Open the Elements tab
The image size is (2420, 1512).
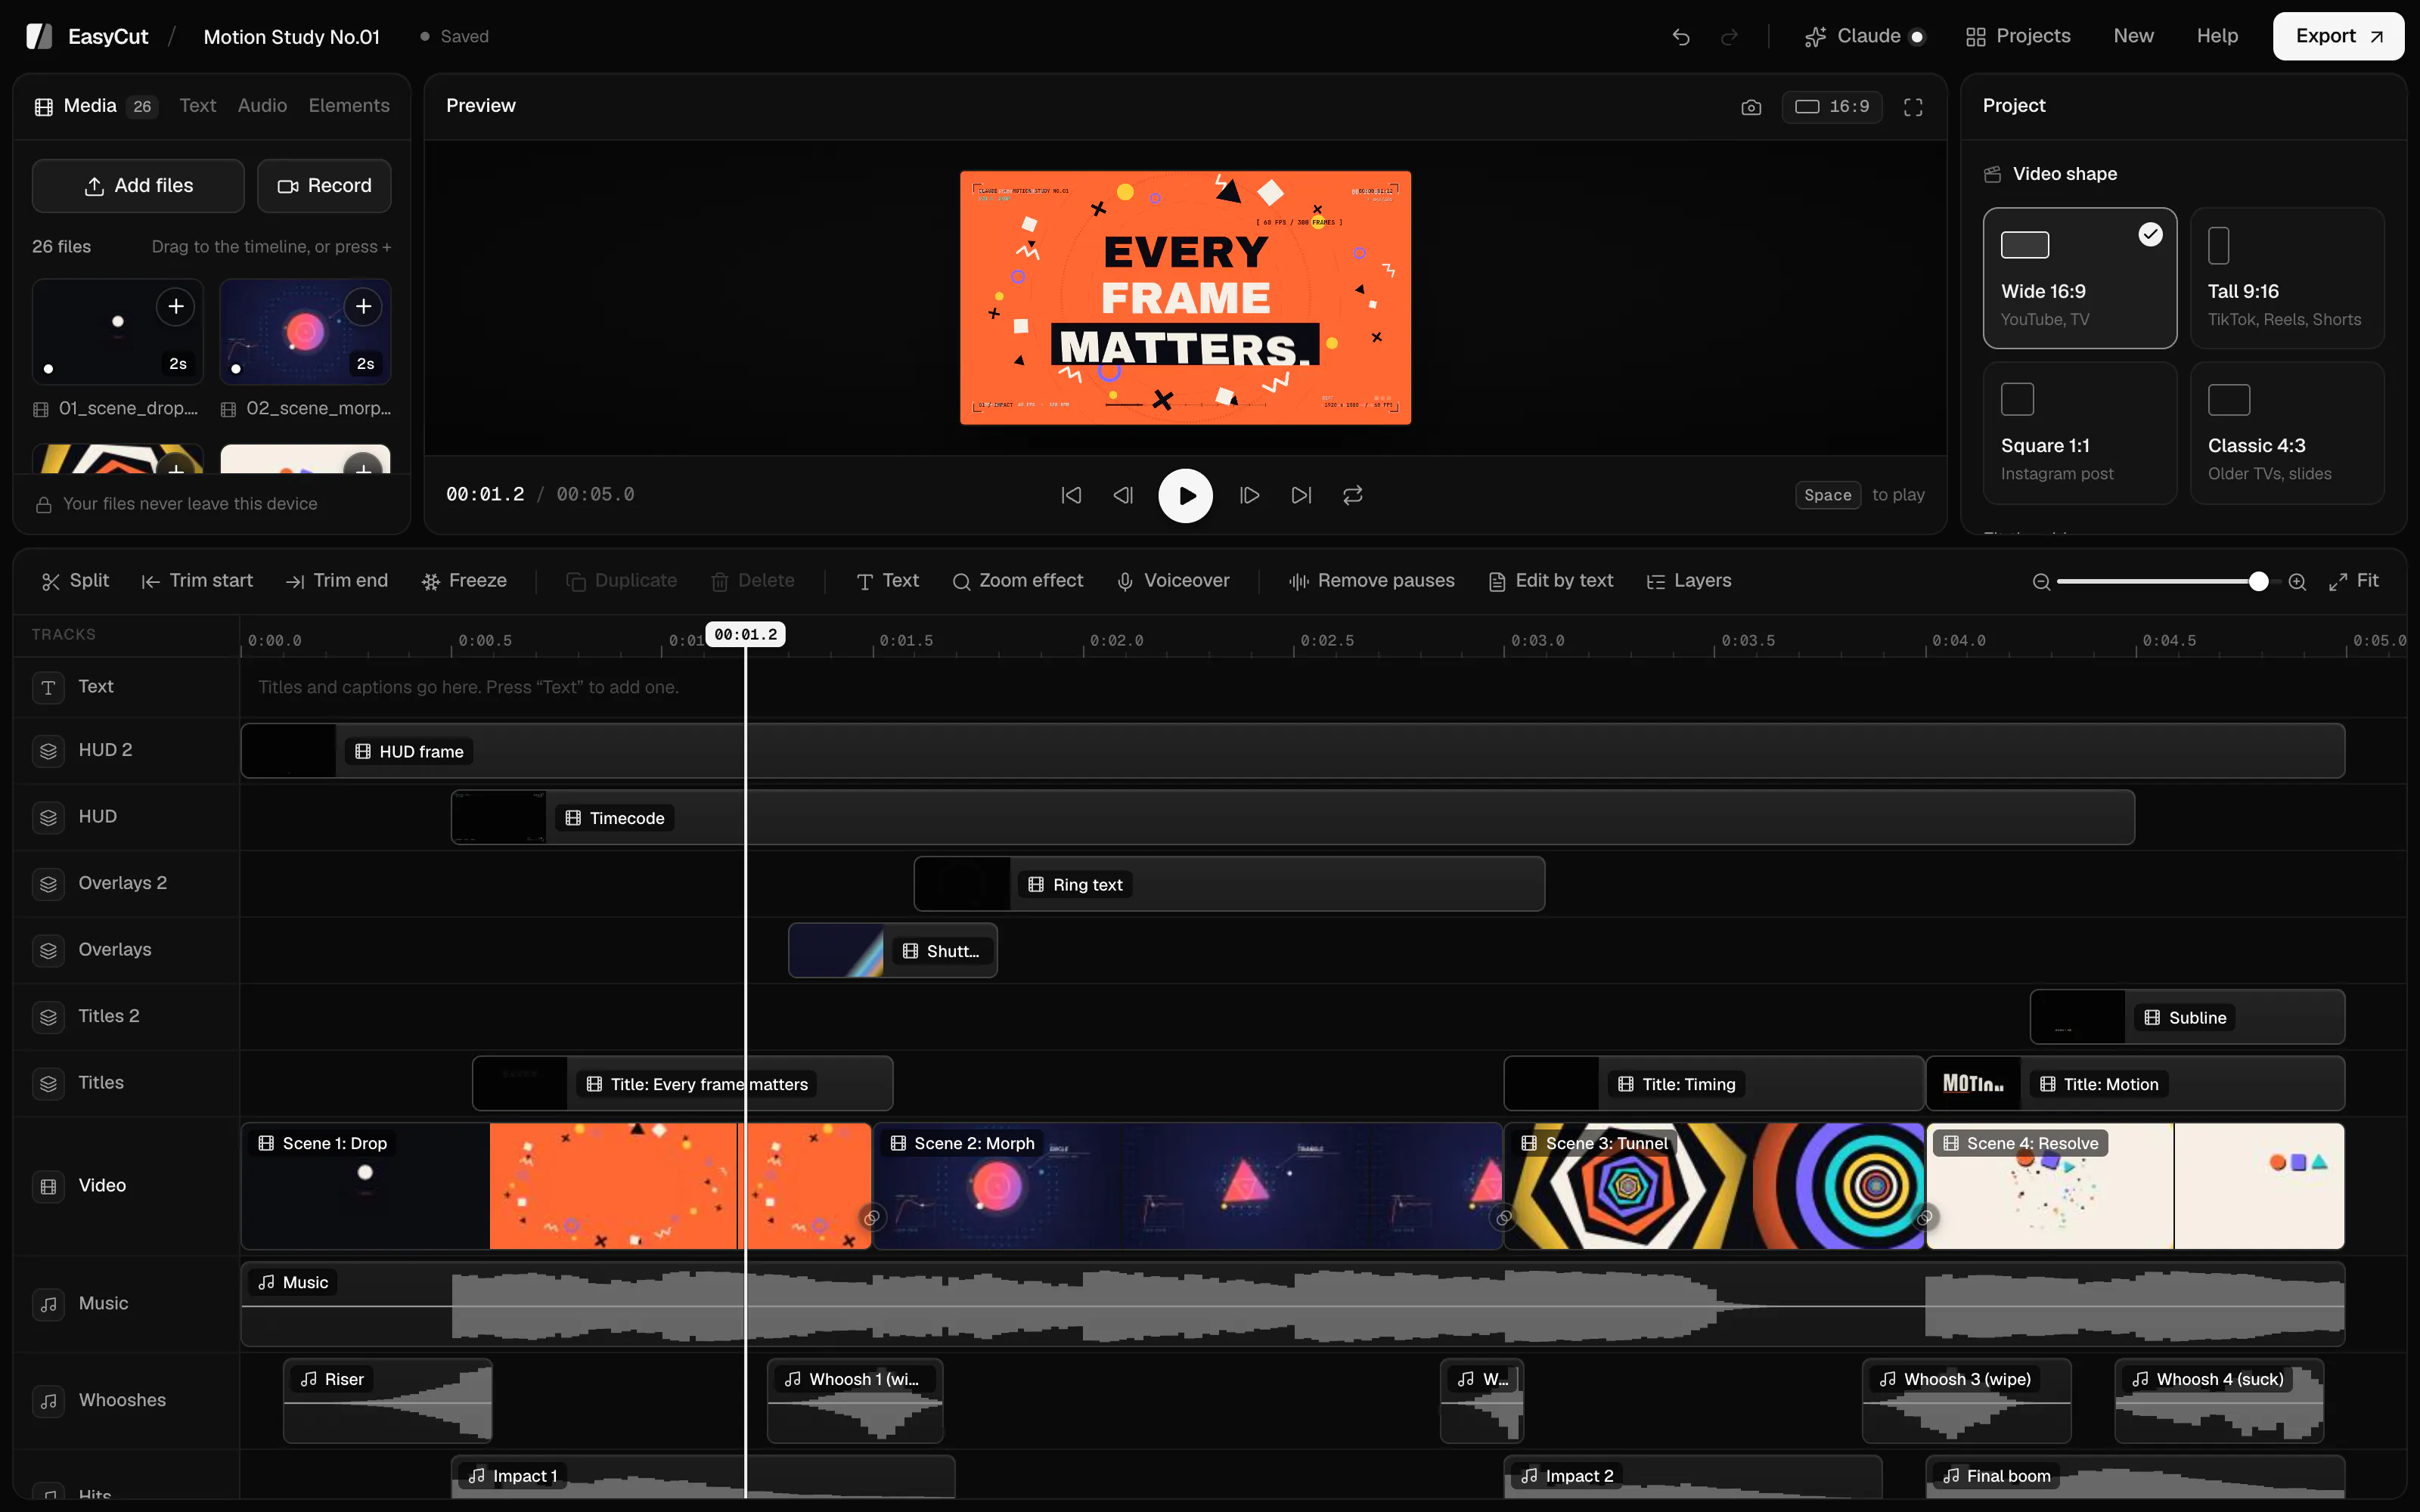pos(349,106)
